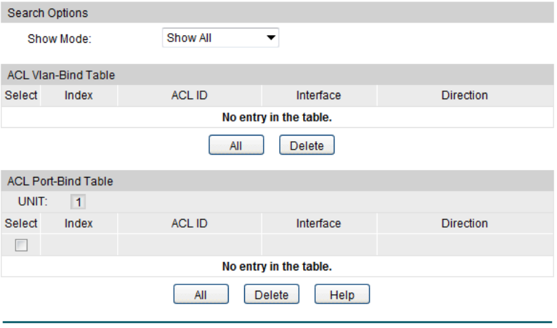Click Select column header in Vlan-Bind table
This screenshot has height=328, width=557.
[x=21, y=96]
